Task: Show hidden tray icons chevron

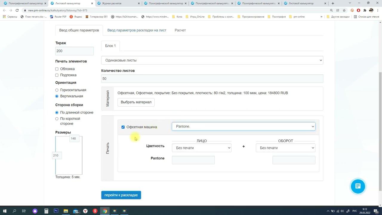Action: pos(328,211)
